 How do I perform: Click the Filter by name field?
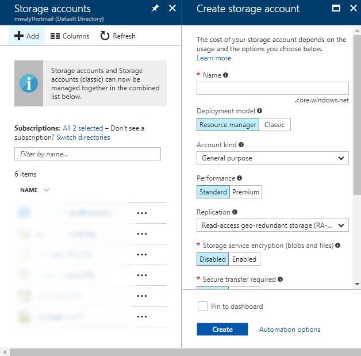point(87,154)
